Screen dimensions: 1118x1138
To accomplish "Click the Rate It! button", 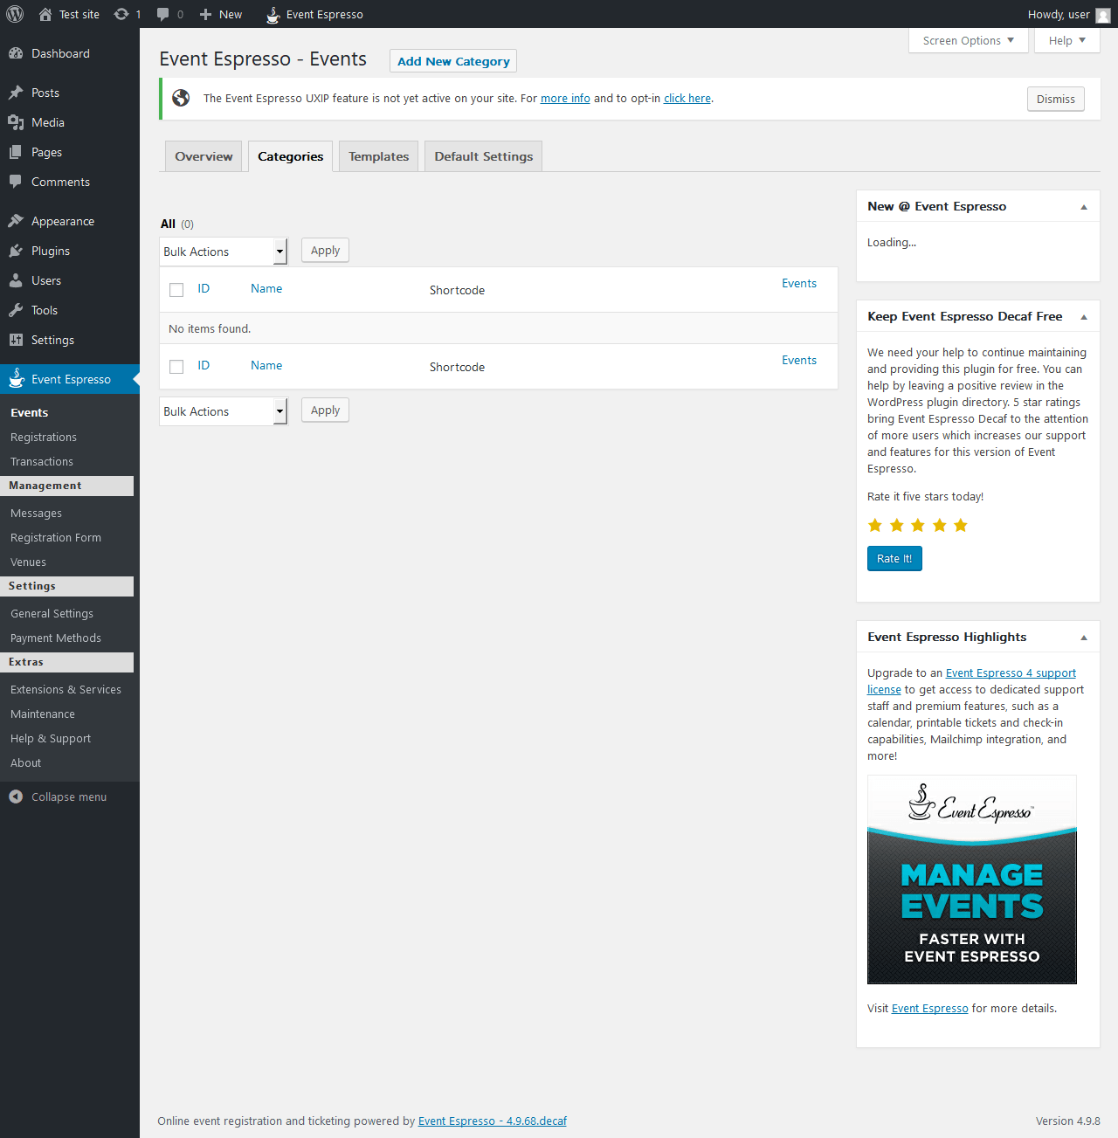I will [894, 558].
